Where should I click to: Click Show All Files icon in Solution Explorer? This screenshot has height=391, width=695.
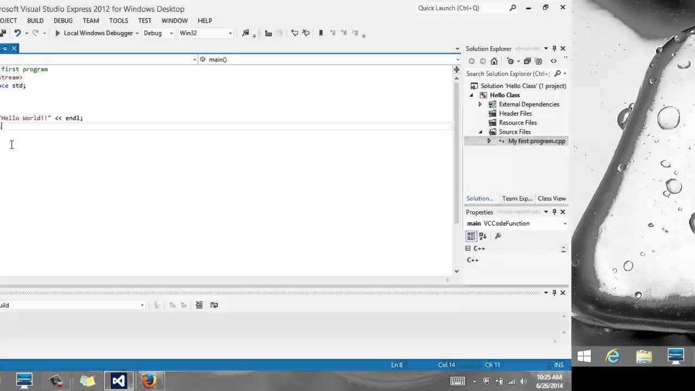coord(539,61)
